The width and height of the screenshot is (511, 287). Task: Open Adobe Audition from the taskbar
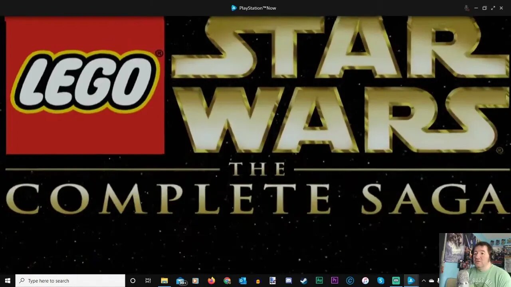coord(319,281)
